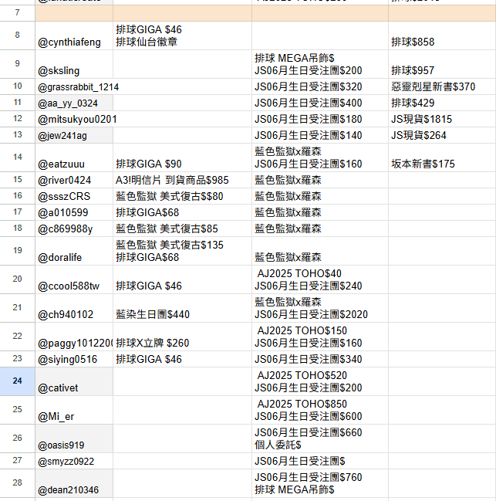
Task: Select cell JS06月生日受注團$760
Action: point(320,483)
